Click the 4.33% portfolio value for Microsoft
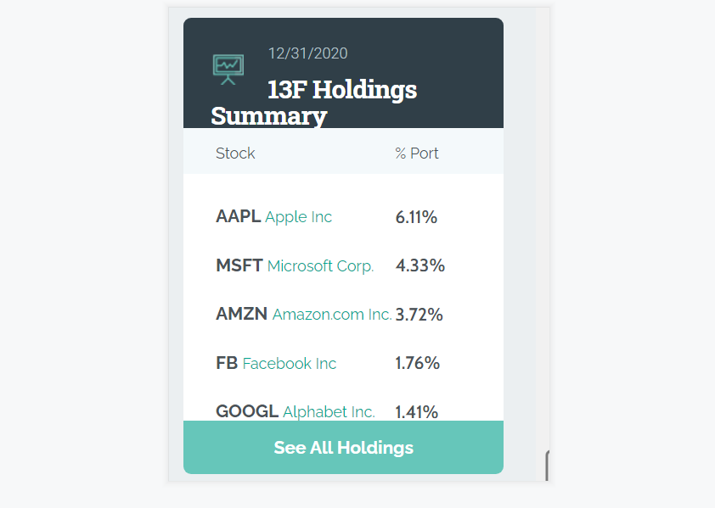 point(419,266)
